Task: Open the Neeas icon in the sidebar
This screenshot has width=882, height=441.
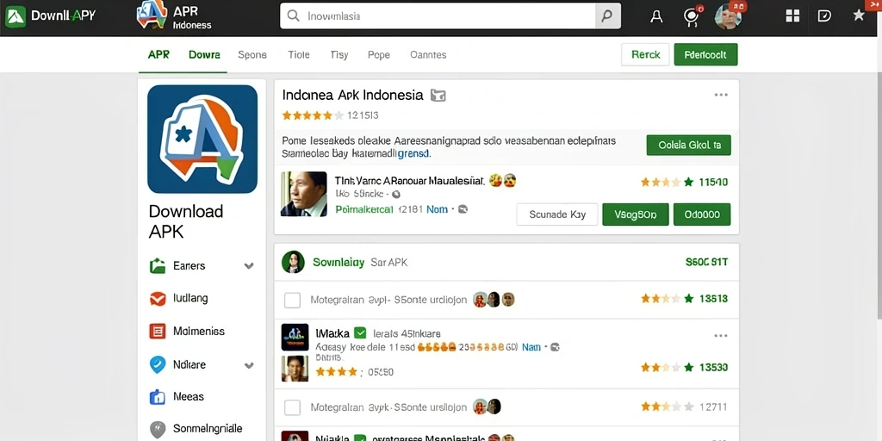Action: pos(158,397)
